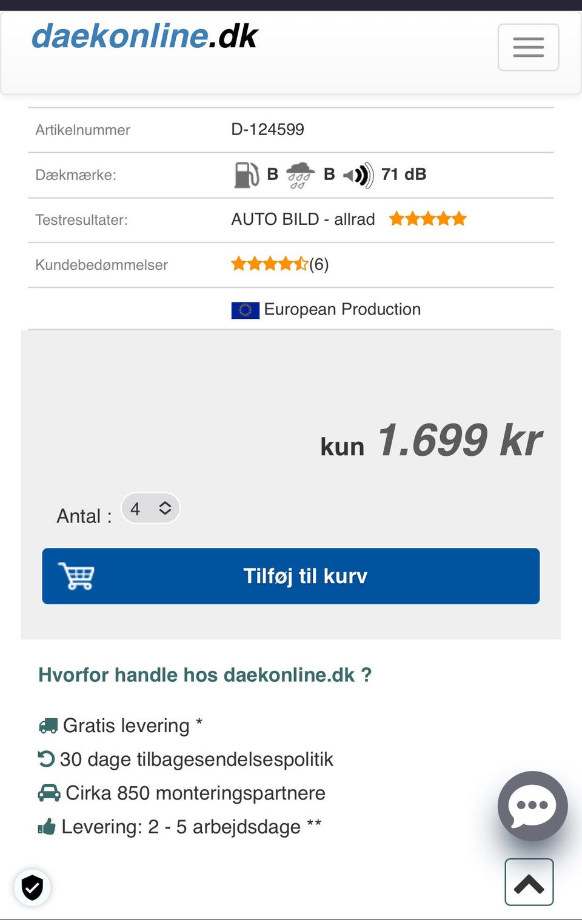582x920 pixels.
Task: Increase quantity with the up chevron
Action: click(166, 504)
